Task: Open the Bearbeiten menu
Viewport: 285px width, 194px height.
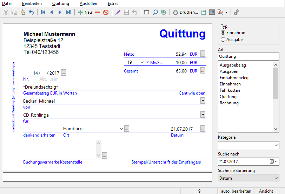Action: 32,4
